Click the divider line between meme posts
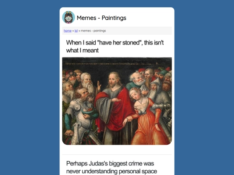The width and height of the screenshot is (234, 175). point(117,155)
